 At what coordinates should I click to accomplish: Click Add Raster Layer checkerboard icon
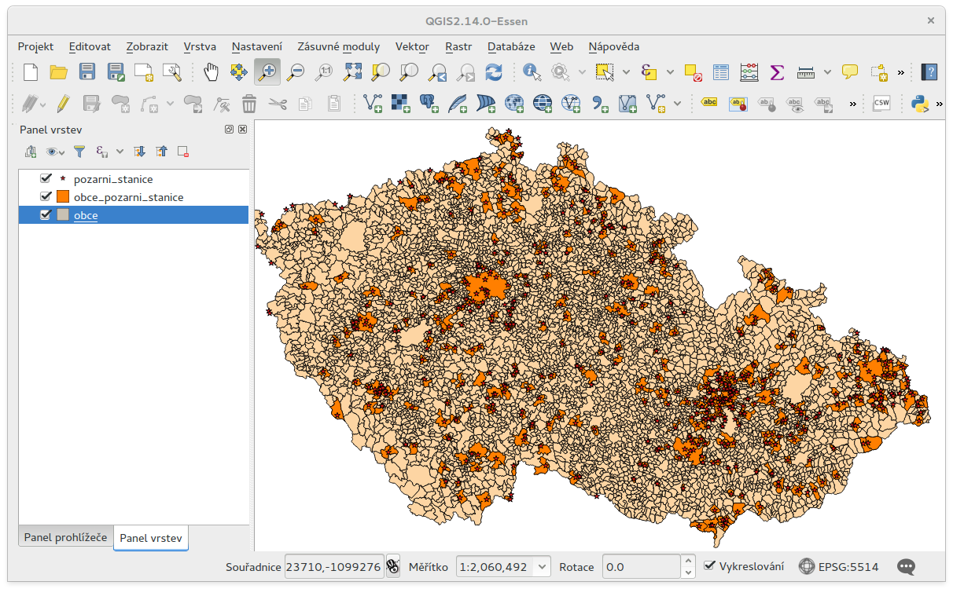[x=402, y=103]
